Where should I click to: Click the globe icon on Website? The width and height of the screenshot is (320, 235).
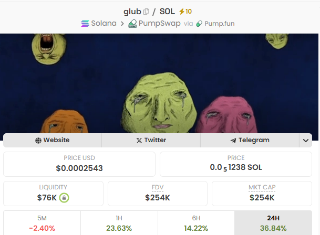coord(38,141)
